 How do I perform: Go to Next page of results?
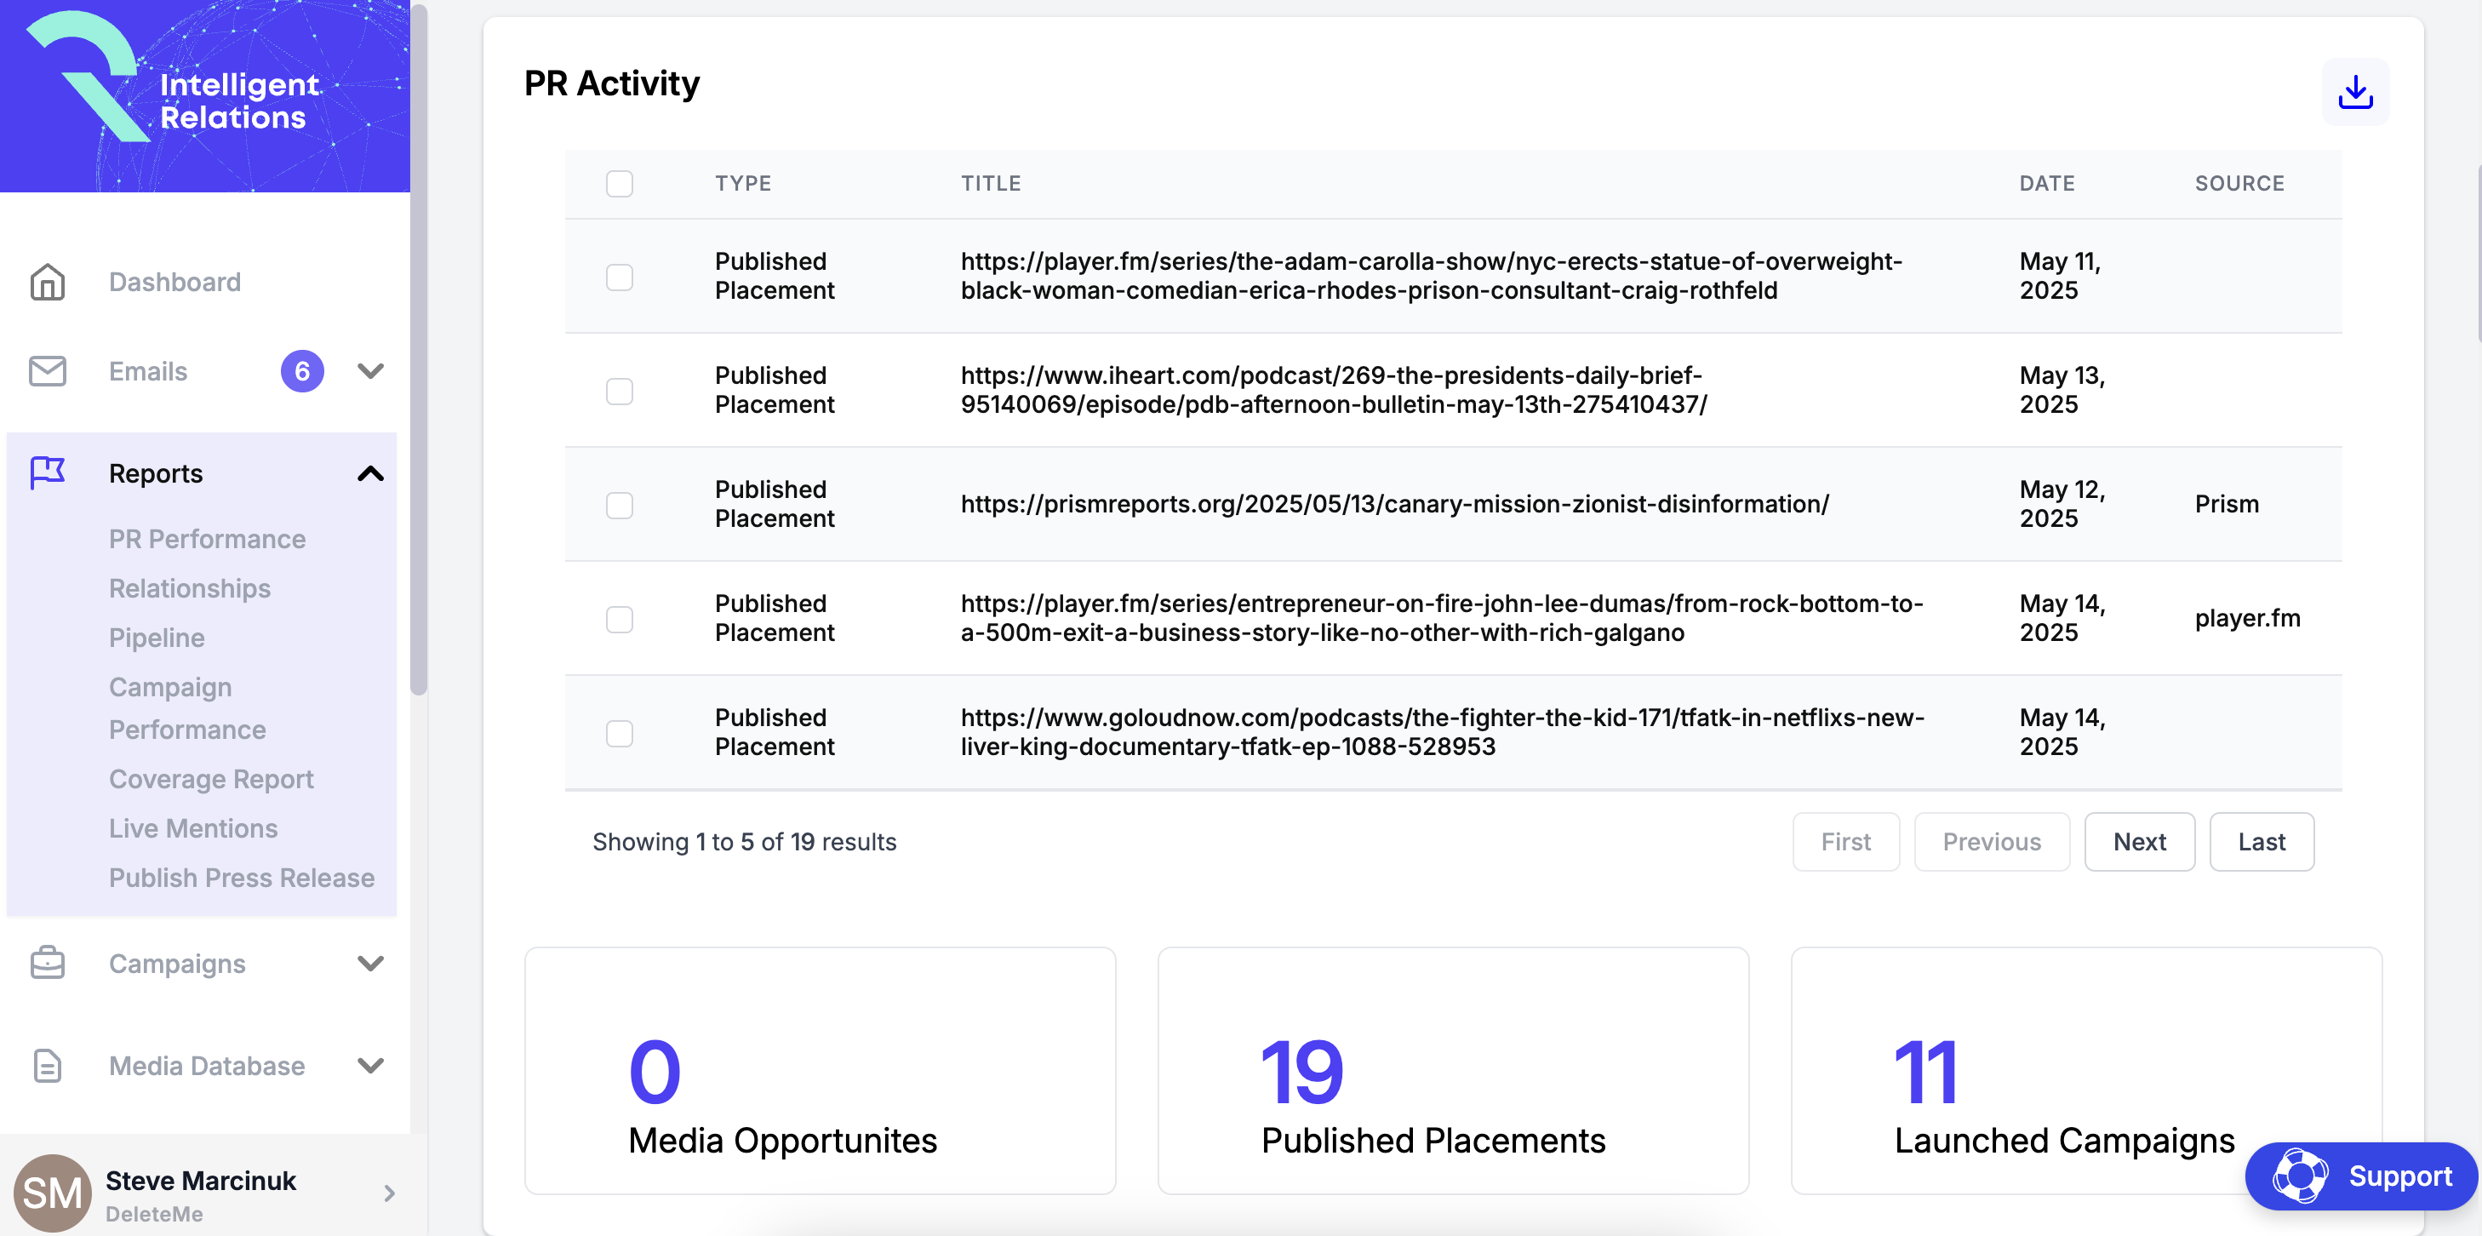click(x=2138, y=842)
